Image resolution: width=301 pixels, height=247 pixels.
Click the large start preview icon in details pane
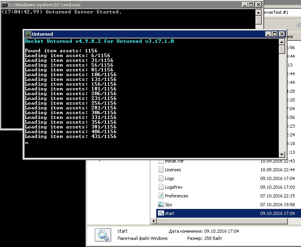tap(103, 235)
